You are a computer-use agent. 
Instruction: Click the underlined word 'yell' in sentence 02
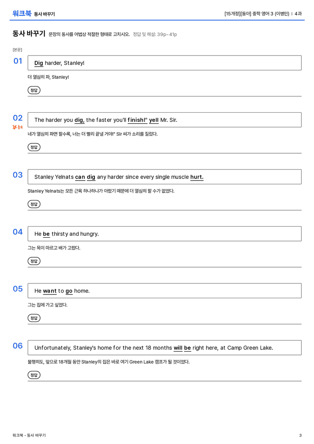154,120
